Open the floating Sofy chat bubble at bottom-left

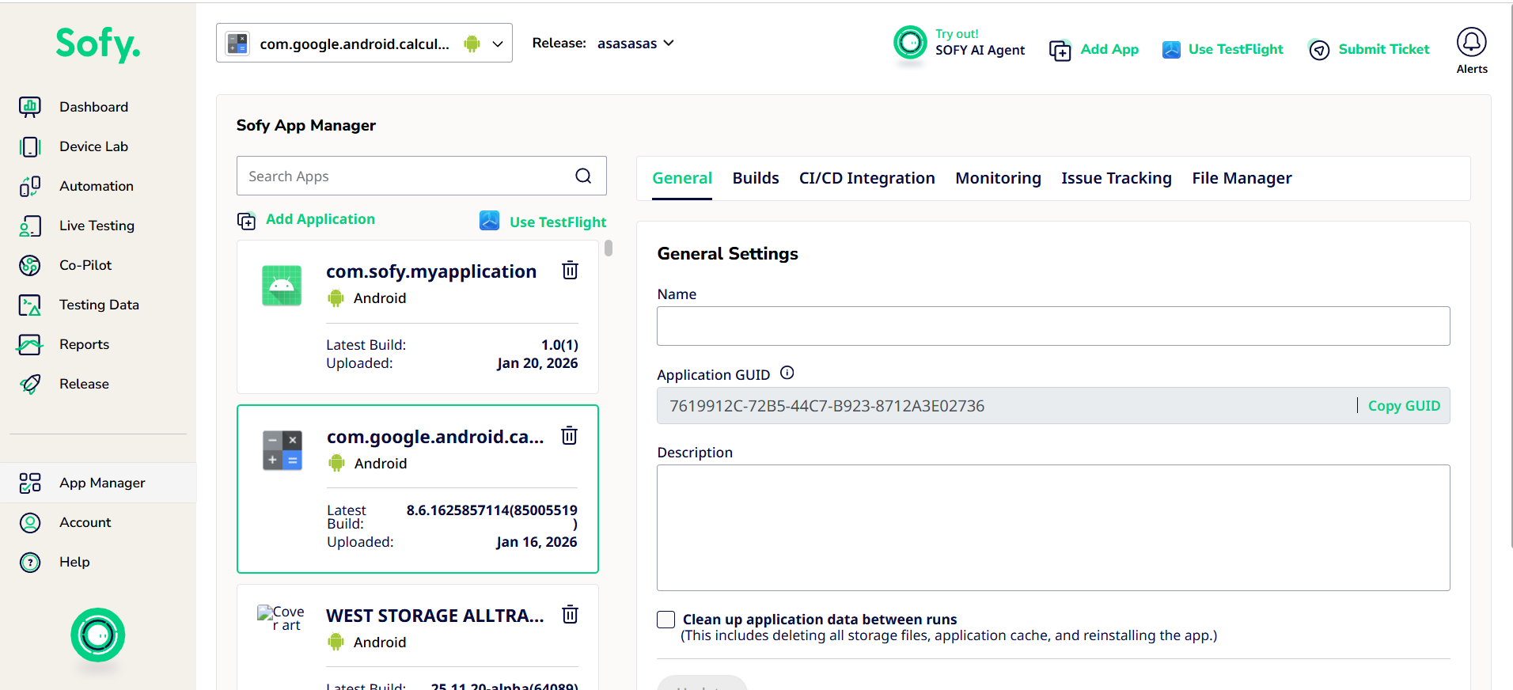click(98, 635)
